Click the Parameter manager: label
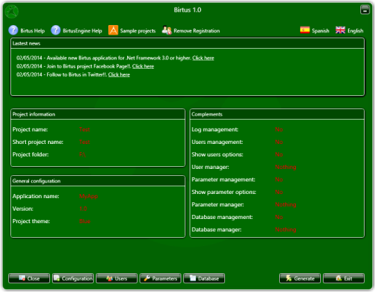Image resolution: width=375 pixels, height=292 pixels. click(x=217, y=204)
